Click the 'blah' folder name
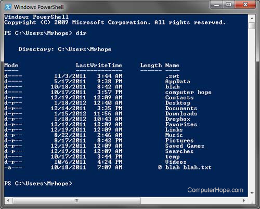This screenshot has width=260, height=209. pos(173,87)
